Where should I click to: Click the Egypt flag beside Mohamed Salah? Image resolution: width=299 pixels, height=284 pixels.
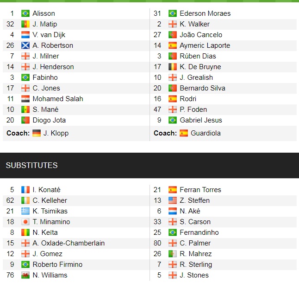pyautogui.click(x=25, y=99)
